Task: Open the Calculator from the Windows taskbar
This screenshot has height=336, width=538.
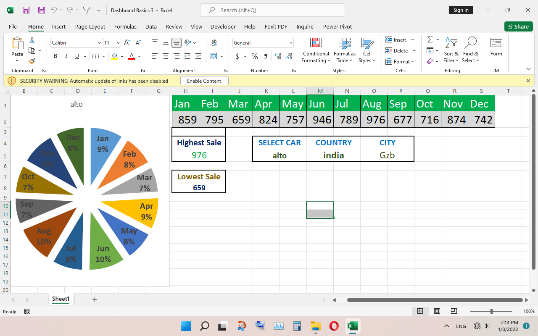Action: coord(297,326)
